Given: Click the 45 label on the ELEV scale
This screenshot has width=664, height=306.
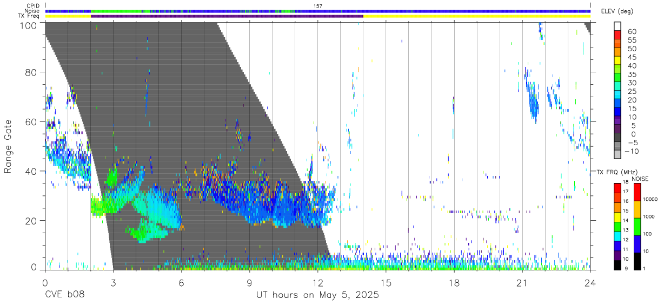Looking at the screenshot, I should pyautogui.click(x=631, y=57).
